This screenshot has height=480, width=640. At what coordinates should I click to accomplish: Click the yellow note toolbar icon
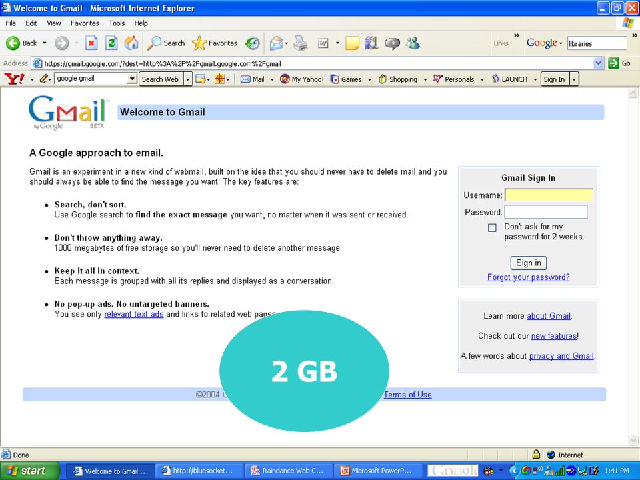352,43
